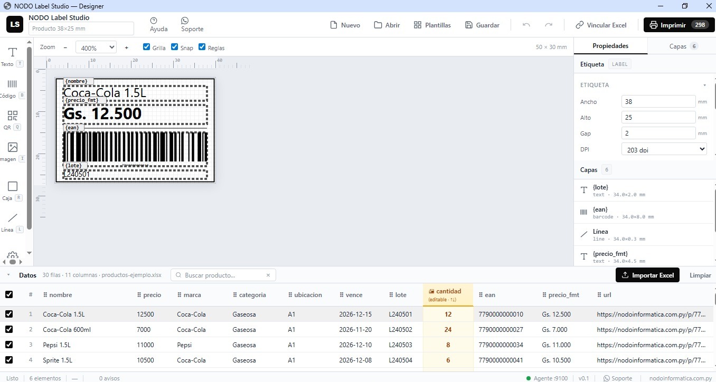716x382 pixels.
Task: Uncheck the Sprite 1.5L row checkbox
Action: 9,360
